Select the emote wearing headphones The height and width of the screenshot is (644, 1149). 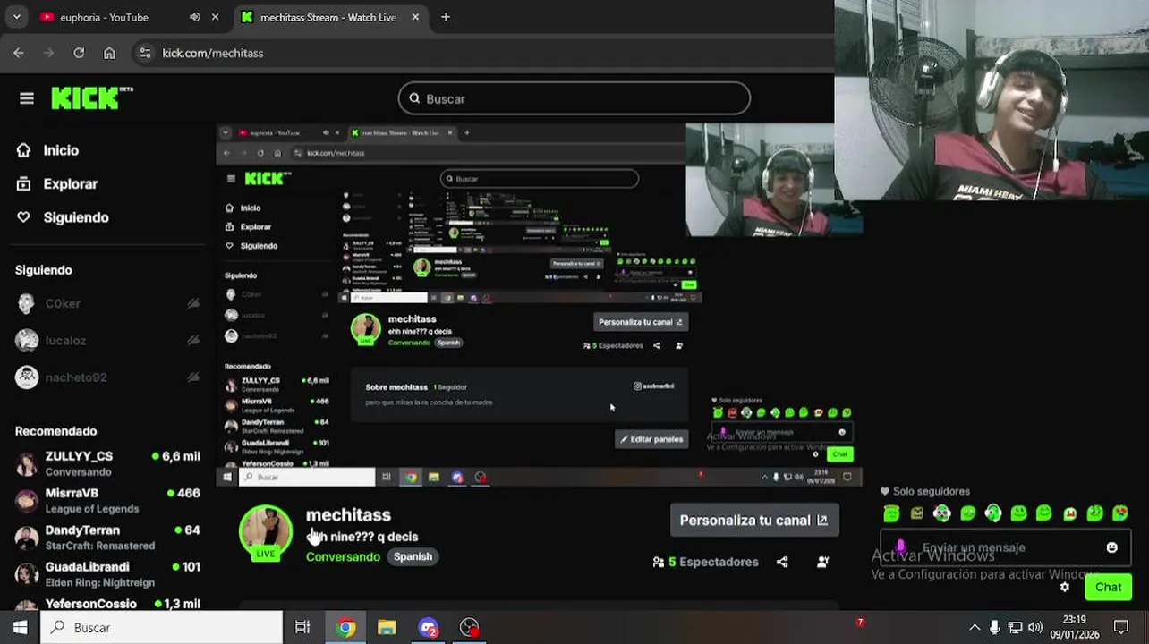pyautogui.click(x=993, y=513)
